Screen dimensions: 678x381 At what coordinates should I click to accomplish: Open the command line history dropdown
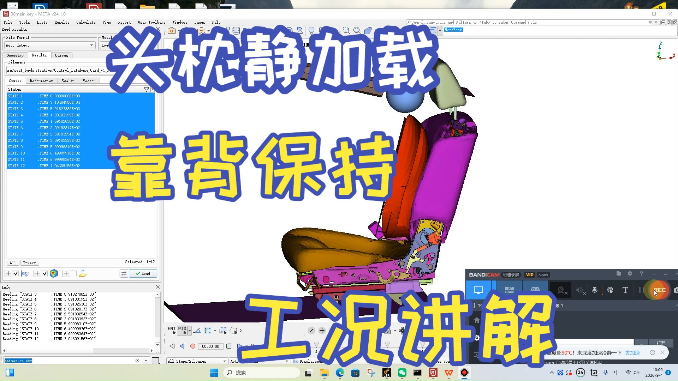click(146, 361)
